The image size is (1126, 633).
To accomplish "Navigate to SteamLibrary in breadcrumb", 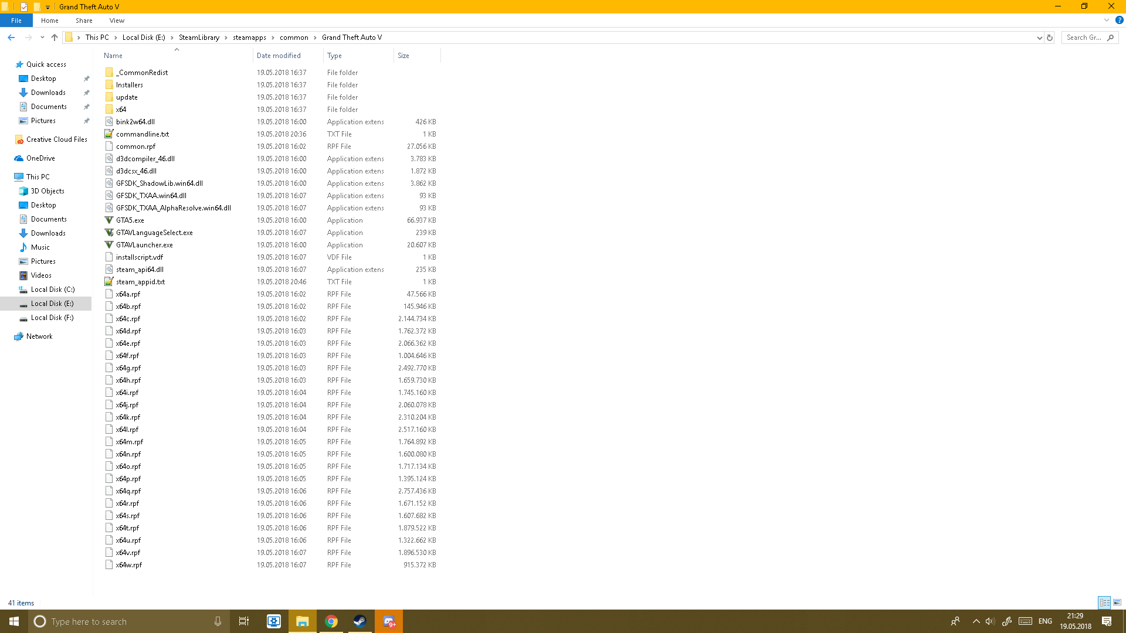I will pyautogui.click(x=199, y=38).
